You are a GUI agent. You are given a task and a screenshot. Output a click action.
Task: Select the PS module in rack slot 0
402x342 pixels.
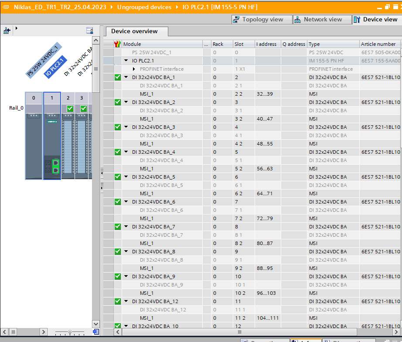[34, 145]
